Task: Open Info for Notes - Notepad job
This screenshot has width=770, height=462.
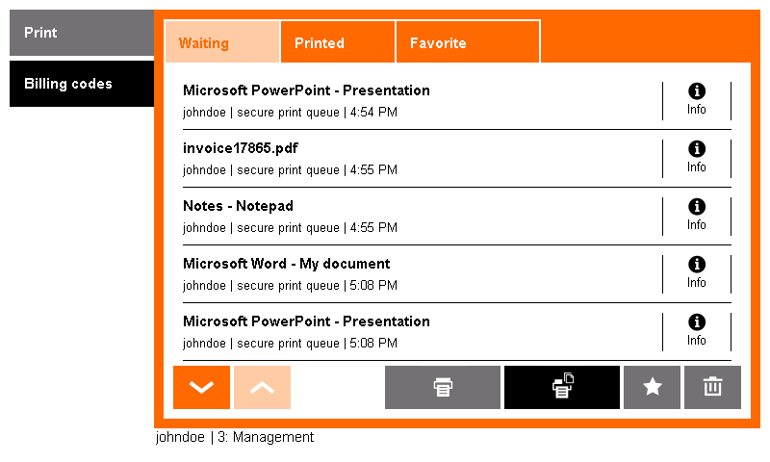Action: tap(696, 216)
